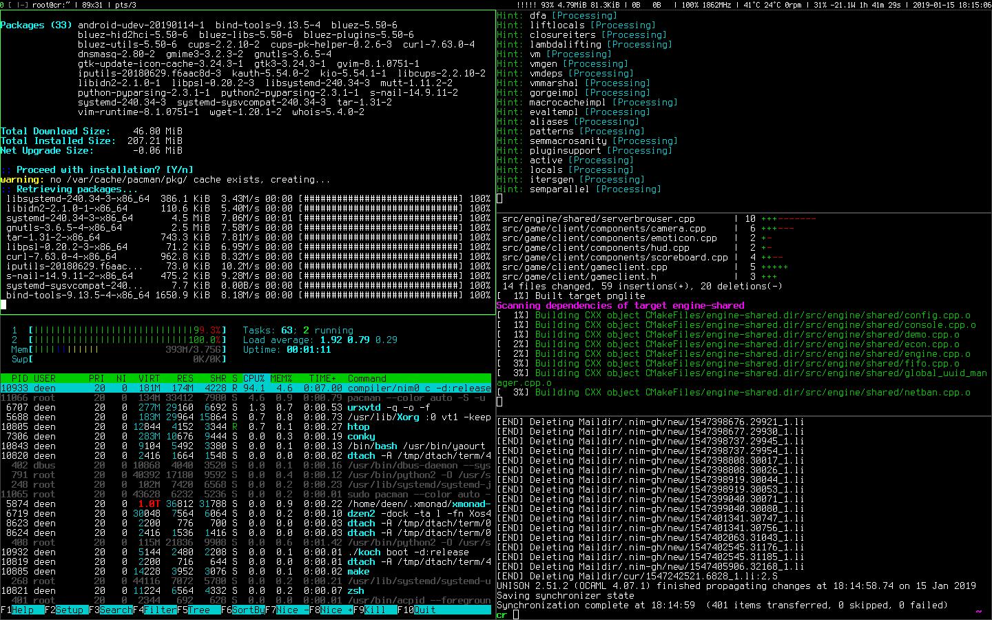Toggle tree view with F5Tree in htop
992x620 pixels.
pos(195,610)
